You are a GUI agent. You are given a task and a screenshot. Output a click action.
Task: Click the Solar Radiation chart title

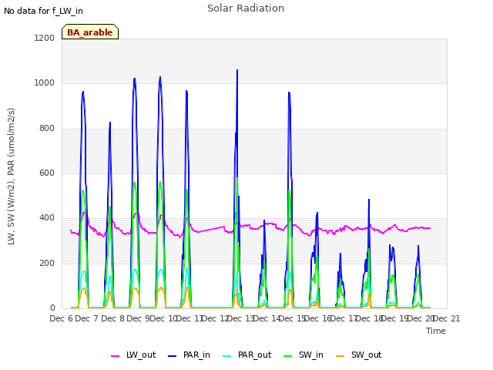[x=246, y=8]
